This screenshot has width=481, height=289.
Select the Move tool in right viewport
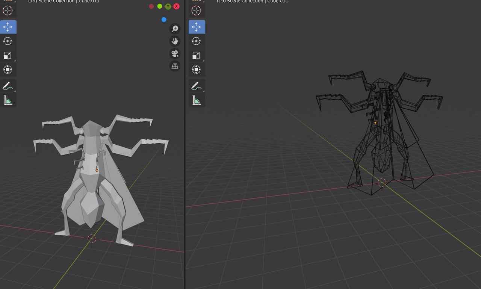coord(197,27)
